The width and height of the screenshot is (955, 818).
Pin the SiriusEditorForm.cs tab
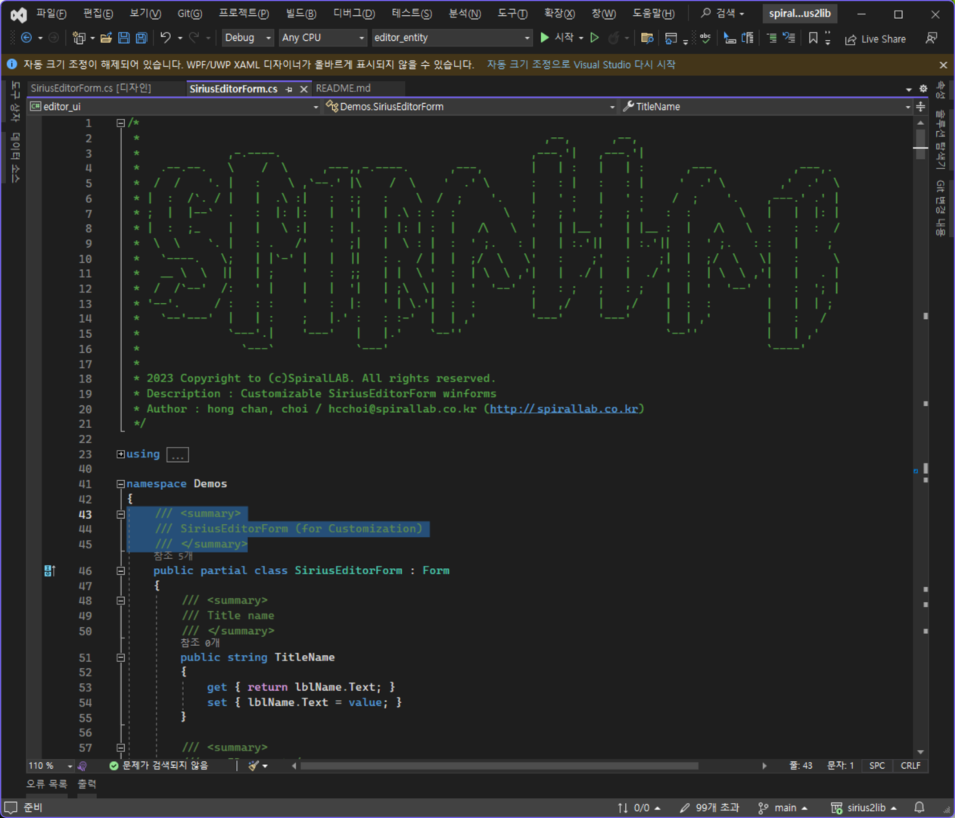[x=289, y=89]
